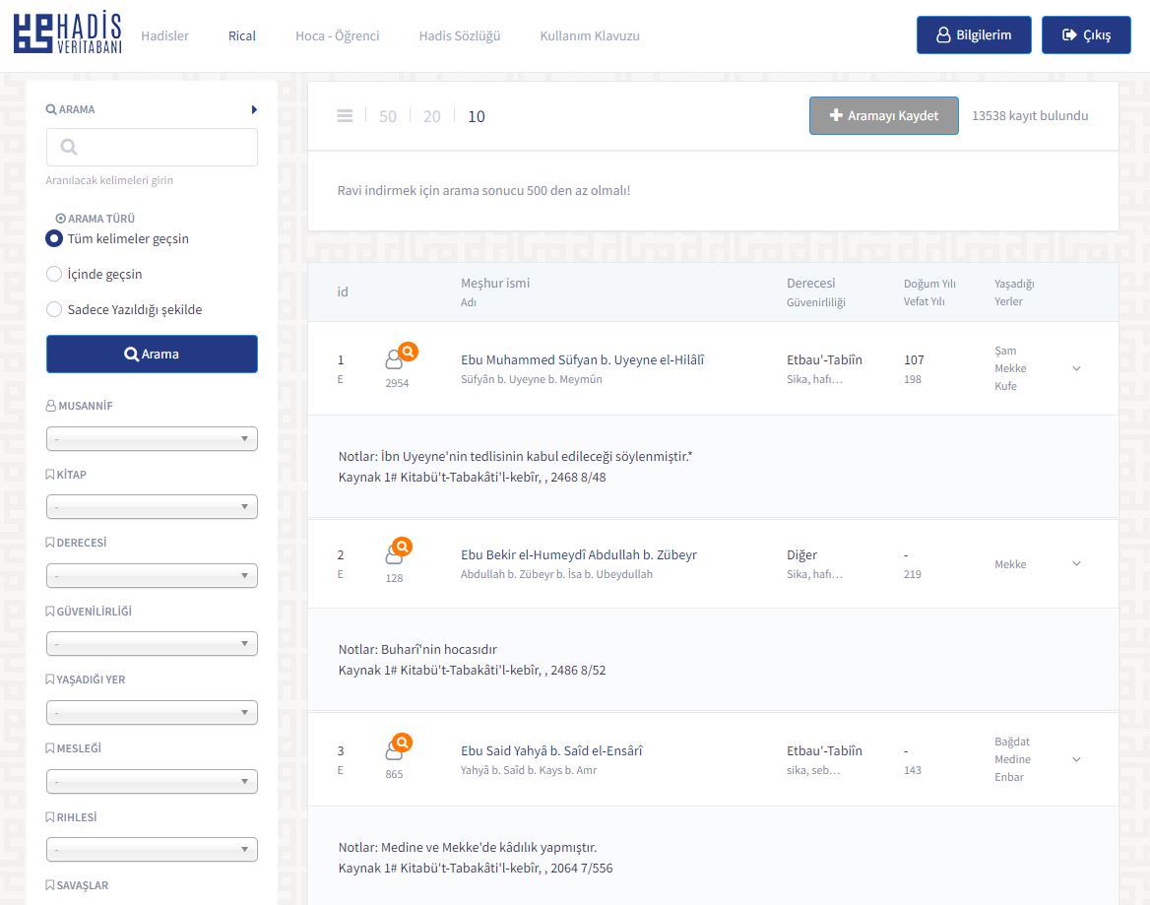Image resolution: width=1150 pixels, height=905 pixels.
Task: Open narrator search icon for Yahyâ b. Saîd
Action: 402,743
